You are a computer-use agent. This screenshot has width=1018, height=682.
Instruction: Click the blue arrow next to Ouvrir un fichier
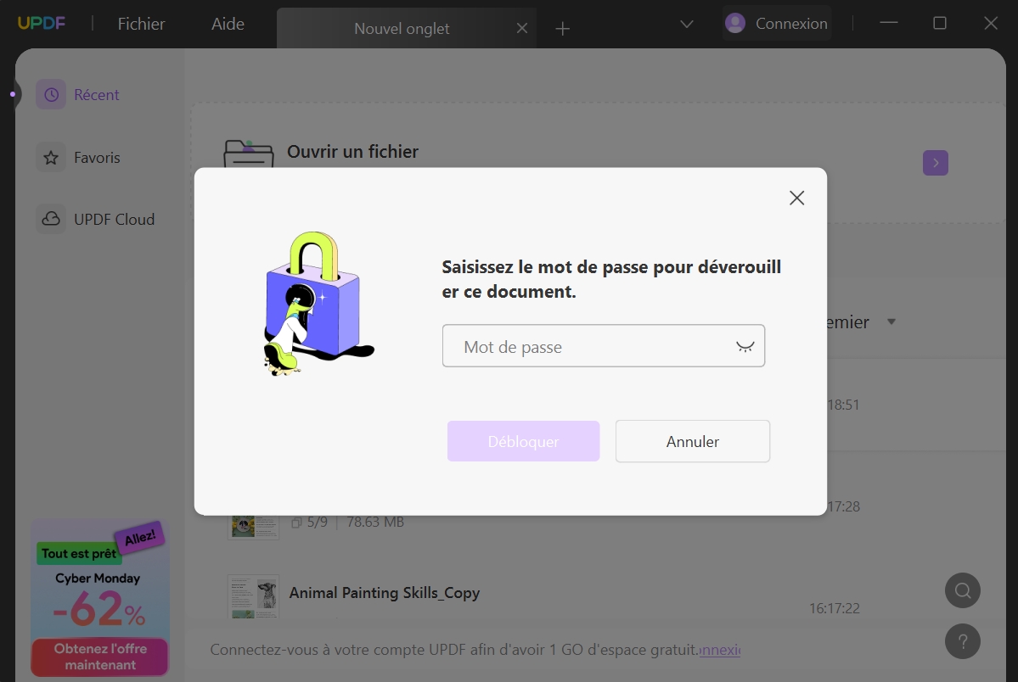935,162
